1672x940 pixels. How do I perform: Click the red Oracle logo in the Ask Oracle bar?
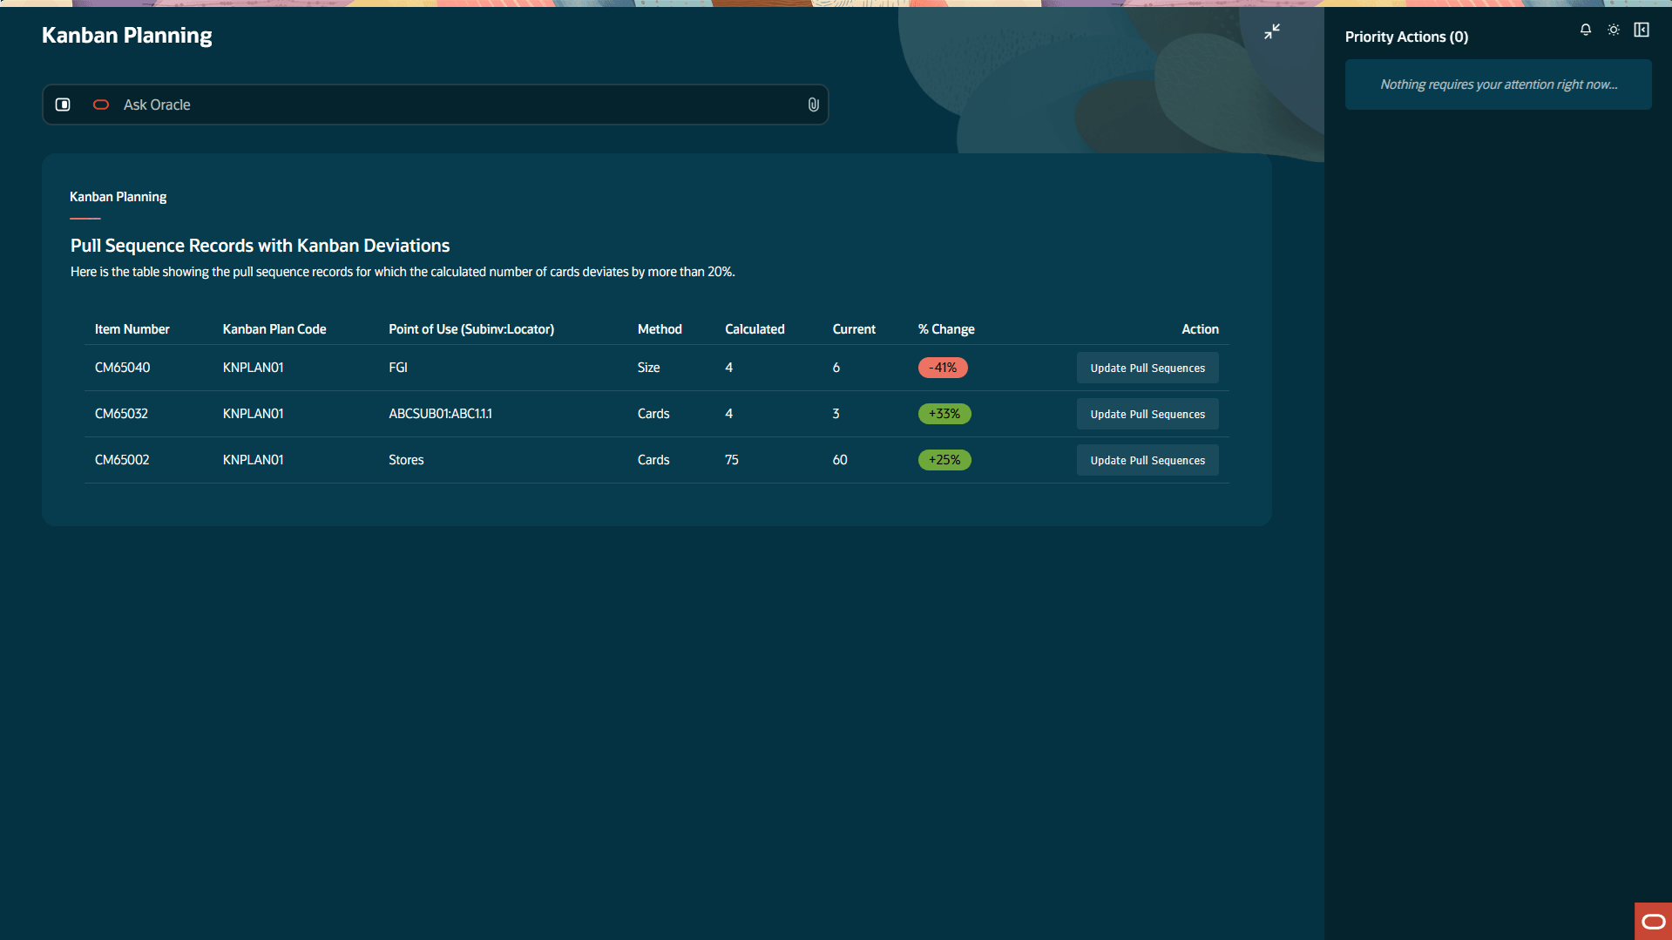(101, 105)
